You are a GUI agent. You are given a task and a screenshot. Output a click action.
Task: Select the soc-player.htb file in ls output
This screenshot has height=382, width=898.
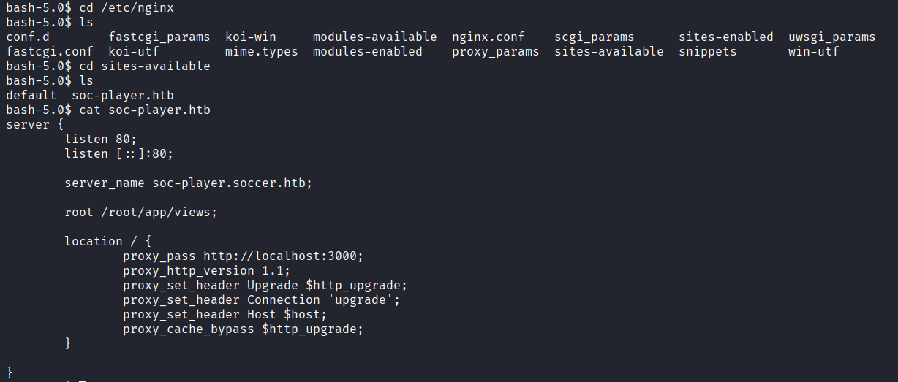coord(123,95)
